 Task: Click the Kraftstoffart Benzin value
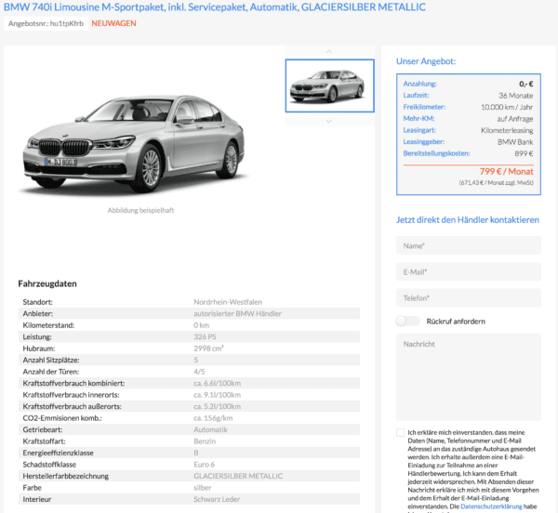click(205, 441)
